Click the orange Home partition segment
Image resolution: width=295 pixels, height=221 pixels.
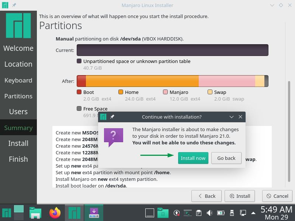[x=142, y=81]
